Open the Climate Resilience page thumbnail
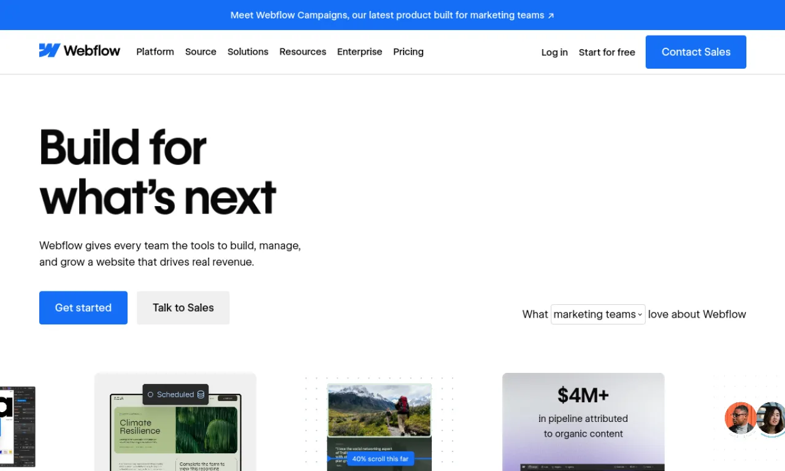 click(175, 432)
